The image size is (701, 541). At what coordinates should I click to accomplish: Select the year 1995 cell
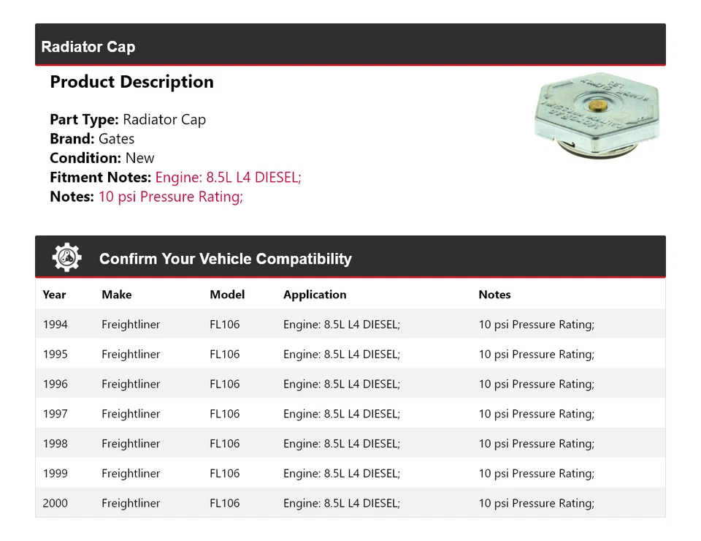pyautogui.click(x=55, y=355)
